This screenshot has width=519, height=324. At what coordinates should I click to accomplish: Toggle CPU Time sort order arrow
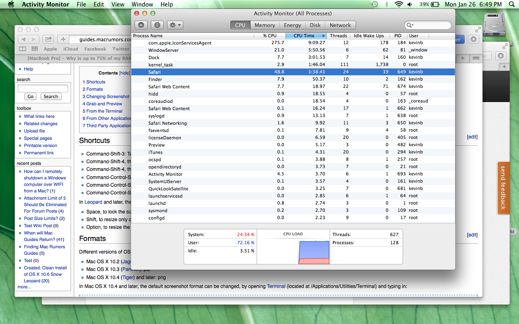pos(323,36)
